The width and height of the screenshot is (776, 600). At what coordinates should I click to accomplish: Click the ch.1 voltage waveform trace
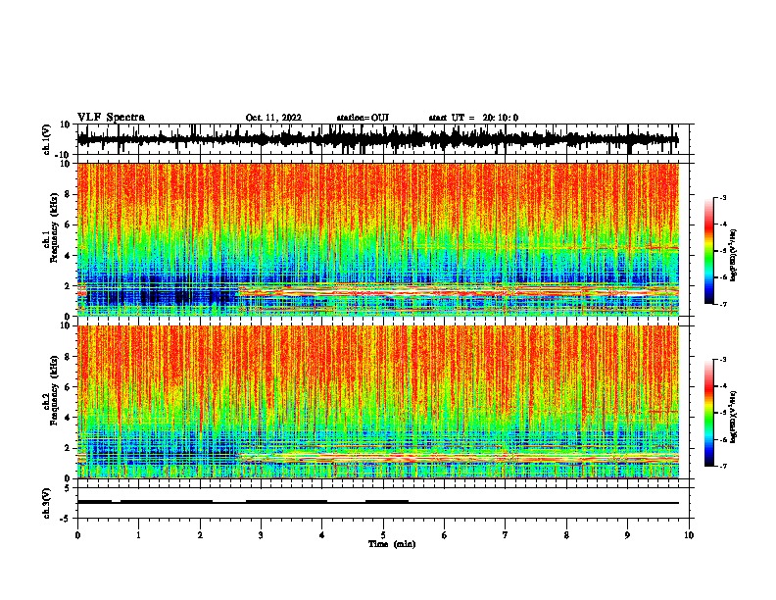(377, 139)
